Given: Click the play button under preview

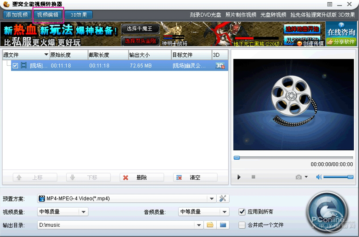Looking at the screenshot, I should click(x=239, y=177).
